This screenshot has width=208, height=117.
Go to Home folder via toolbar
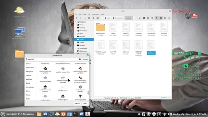pyautogui.click(x=93, y=18)
